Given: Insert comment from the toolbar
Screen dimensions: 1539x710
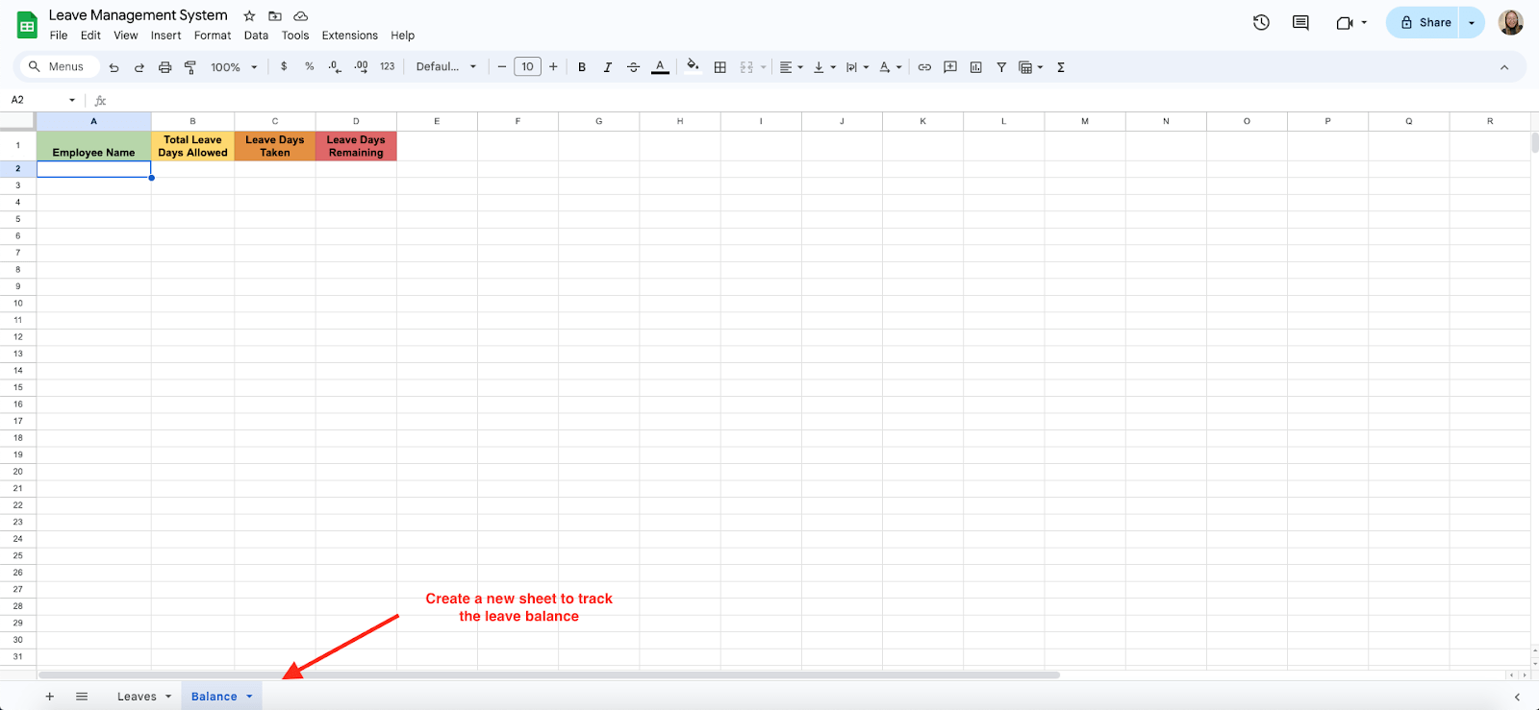Looking at the screenshot, I should (950, 67).
